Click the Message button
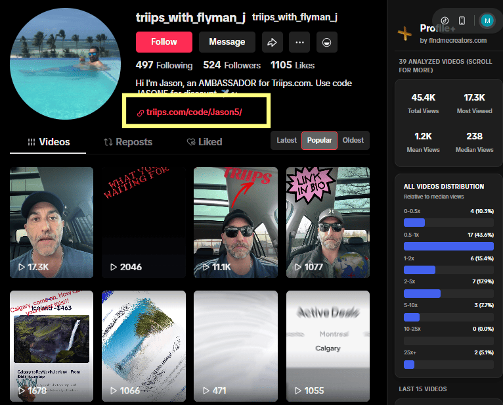 [x=227, y=42]
